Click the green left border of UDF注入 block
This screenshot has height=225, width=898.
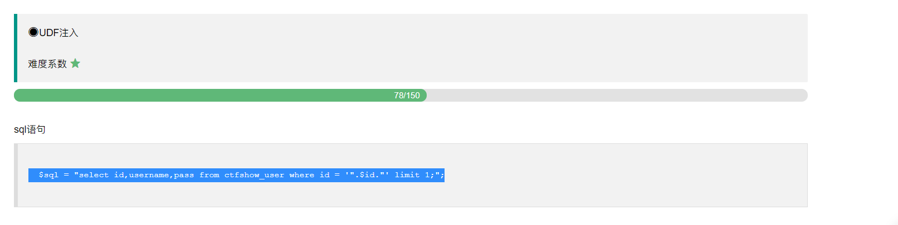click(x=16, y=48)
